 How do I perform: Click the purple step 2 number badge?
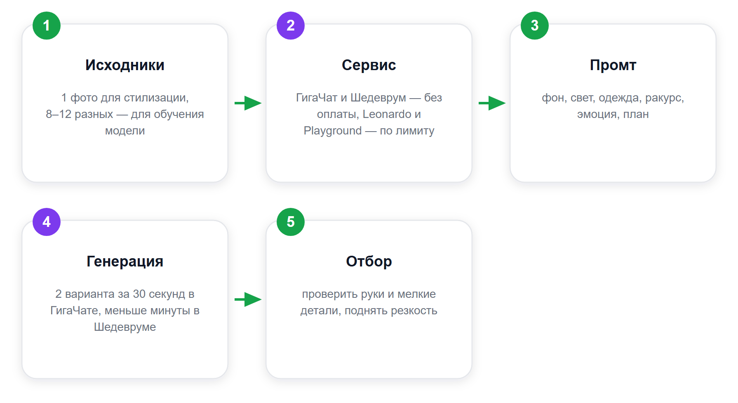(x=291, y=26)
